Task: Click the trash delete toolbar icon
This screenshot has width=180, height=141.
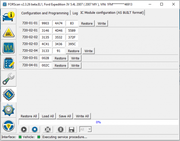Action: coord(60,129)
